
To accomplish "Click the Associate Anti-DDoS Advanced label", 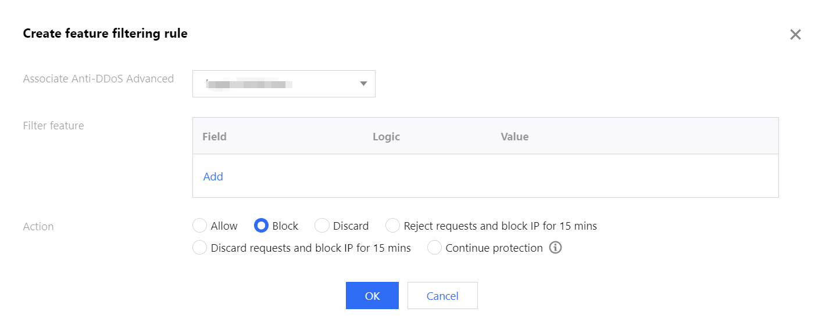I will (x=98, y=79).
